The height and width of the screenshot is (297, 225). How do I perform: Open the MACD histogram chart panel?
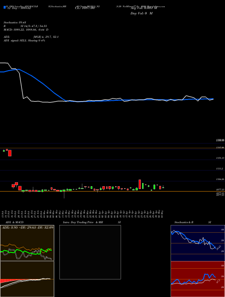(x=27, y=279)
